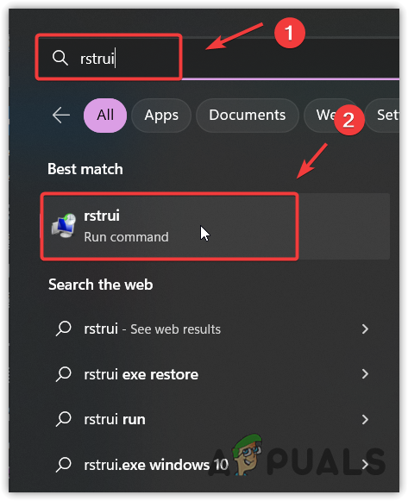This screenshot has height=501, width=408.
Task: Expand chevron for 'rstrui - See web results'
Action: click(365, 329)
